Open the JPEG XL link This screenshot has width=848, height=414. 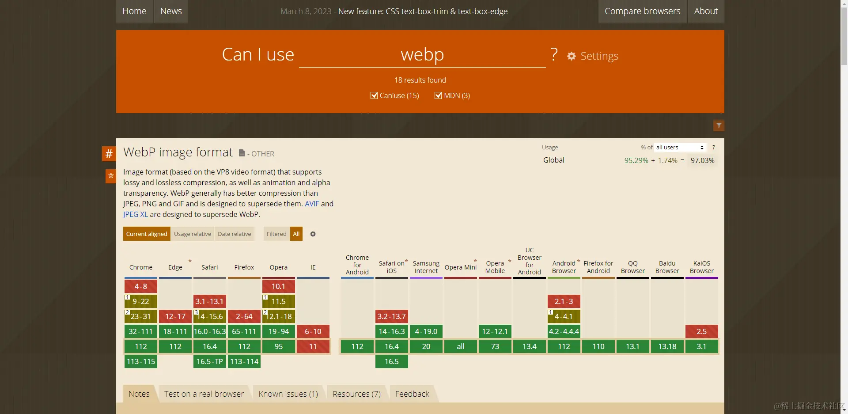pyautogui.click(x=136, y=214)
